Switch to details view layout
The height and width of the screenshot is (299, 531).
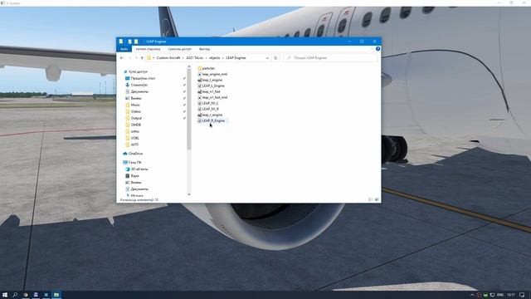tap(371, 199)
